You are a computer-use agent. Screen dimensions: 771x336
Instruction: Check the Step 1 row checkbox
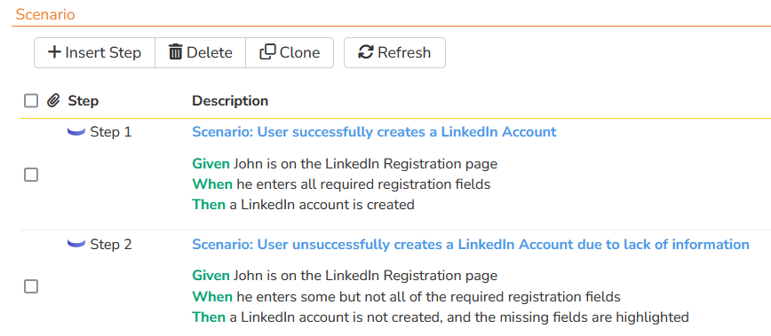(x=31, y=175)
